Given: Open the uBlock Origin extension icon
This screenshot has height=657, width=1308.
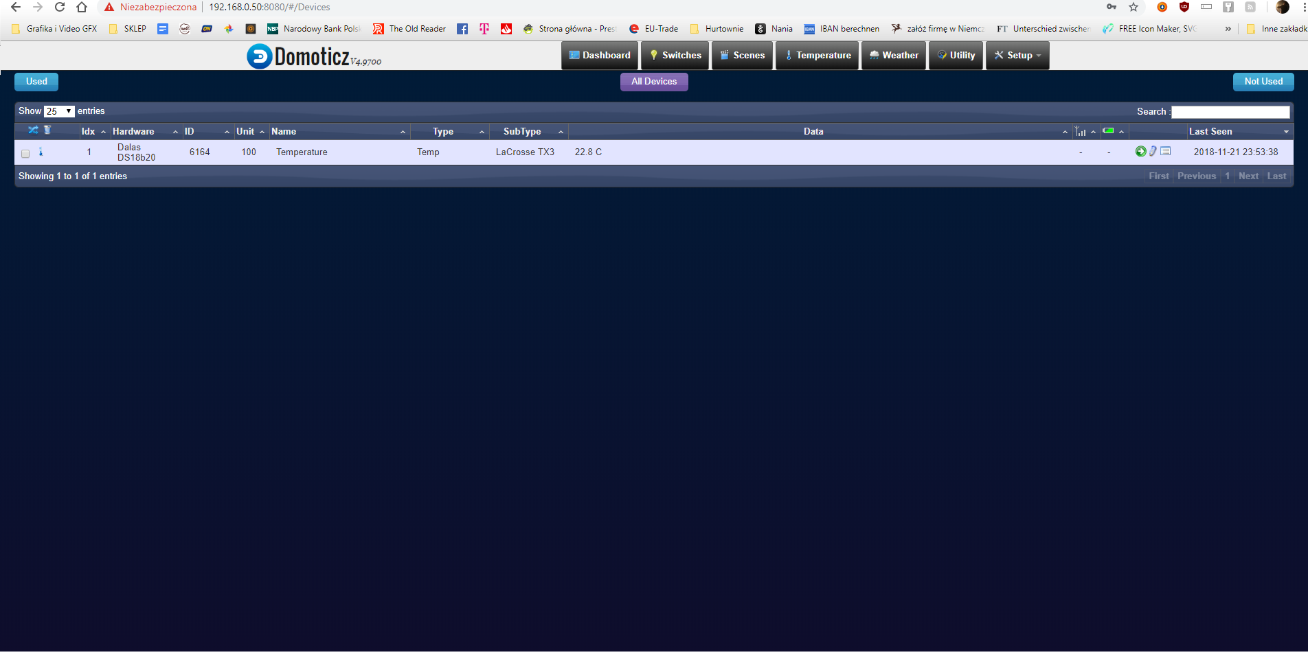Looking at the screenshot, I should pos(1184,7).
